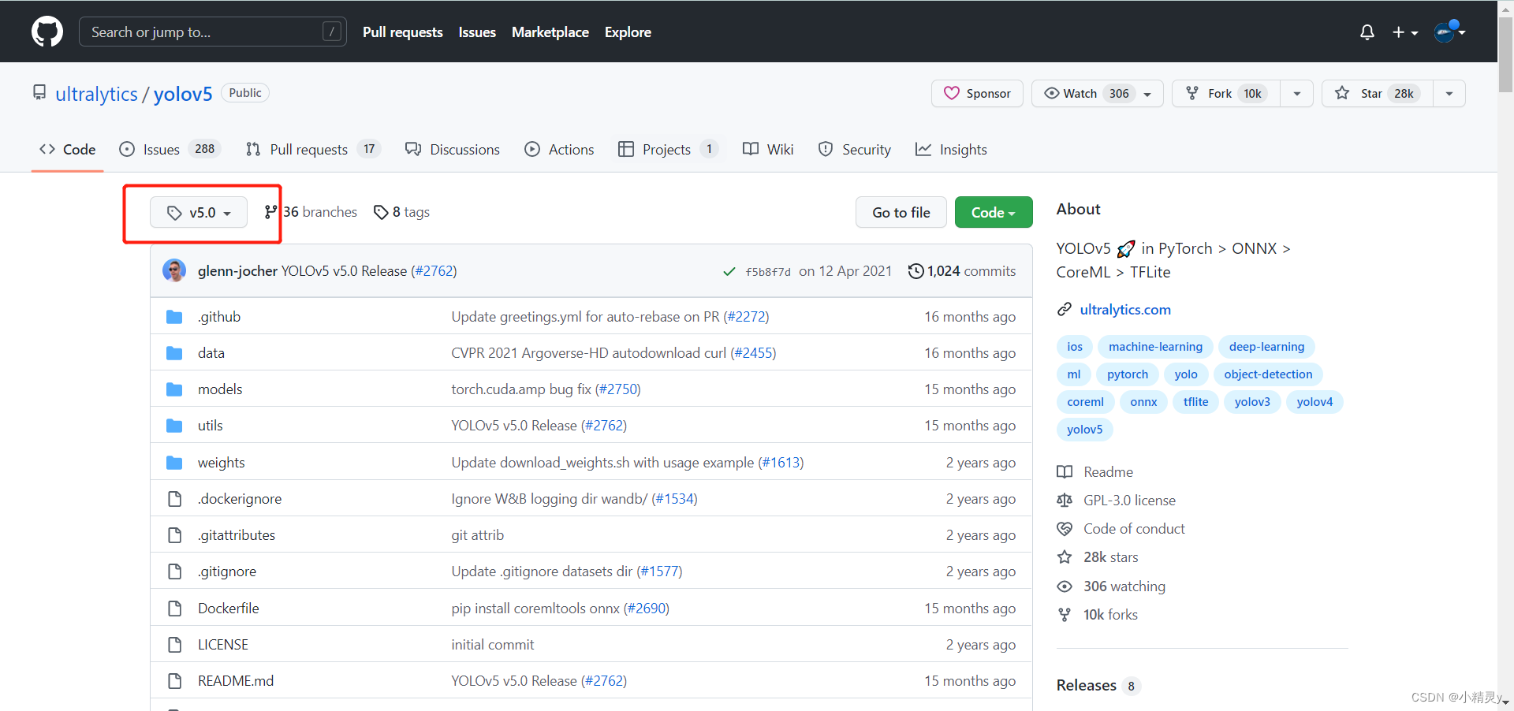Open the utils folder
The image size is (1514, 711).
pyautogui.click(x=211, y=426)
